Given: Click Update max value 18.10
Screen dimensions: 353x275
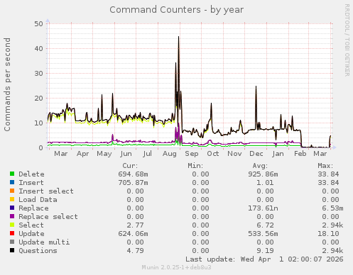Looking at the screenshot, I should coord(328,234).
